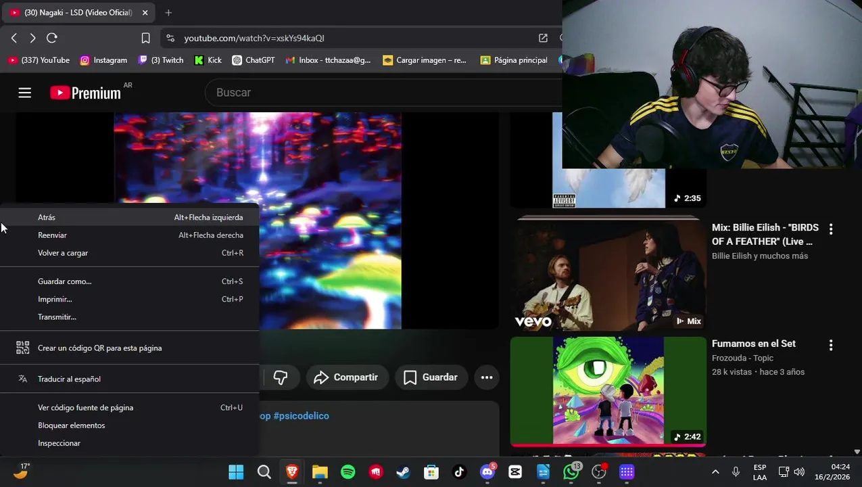862x487 pixels.
Task: Open Steam from the taskbar
Action: (x=404, y=472)
